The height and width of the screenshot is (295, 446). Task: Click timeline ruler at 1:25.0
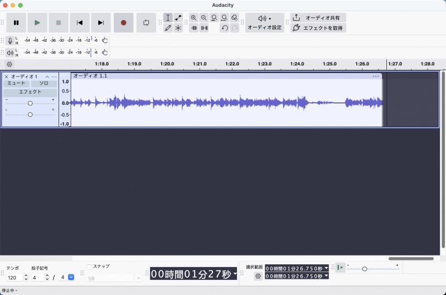(329, 64)
